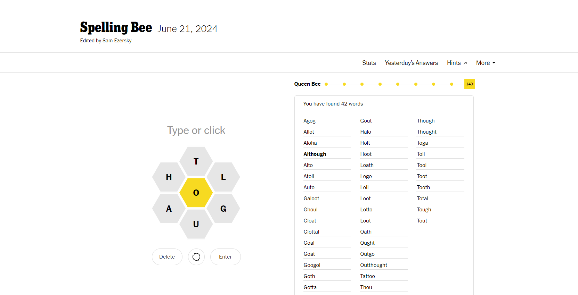Select the T hexagon letter

(x=196, y=161)
